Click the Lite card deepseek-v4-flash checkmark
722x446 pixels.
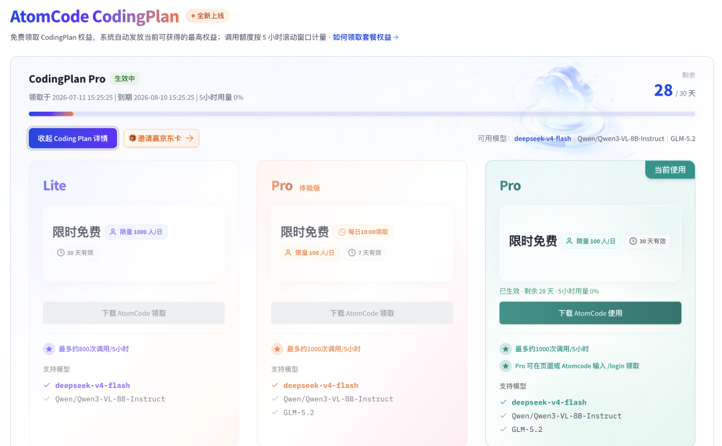[x=47, y=385]
